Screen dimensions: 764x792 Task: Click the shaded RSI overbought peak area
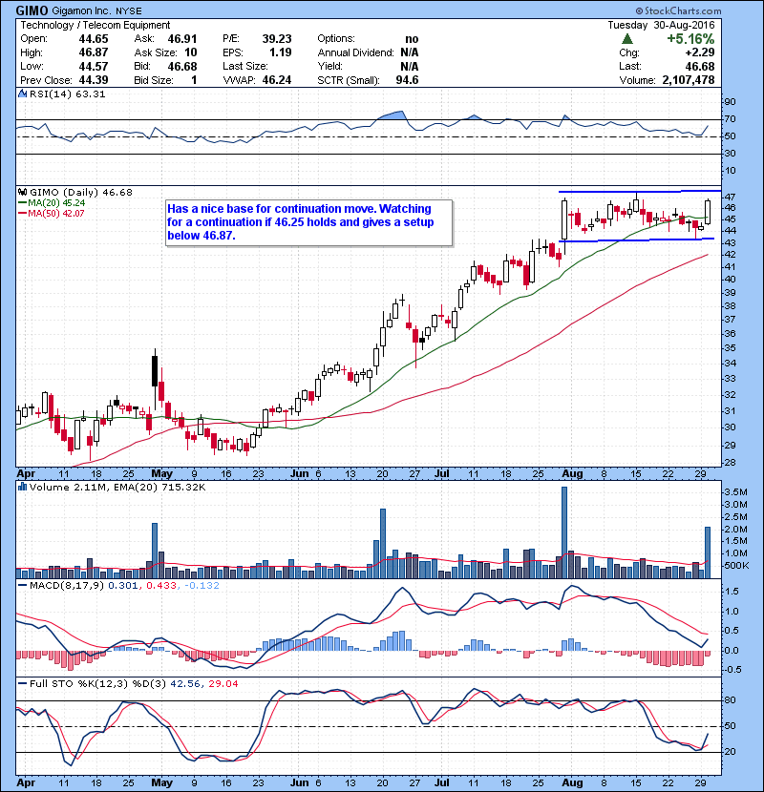[x=393, y=115]
